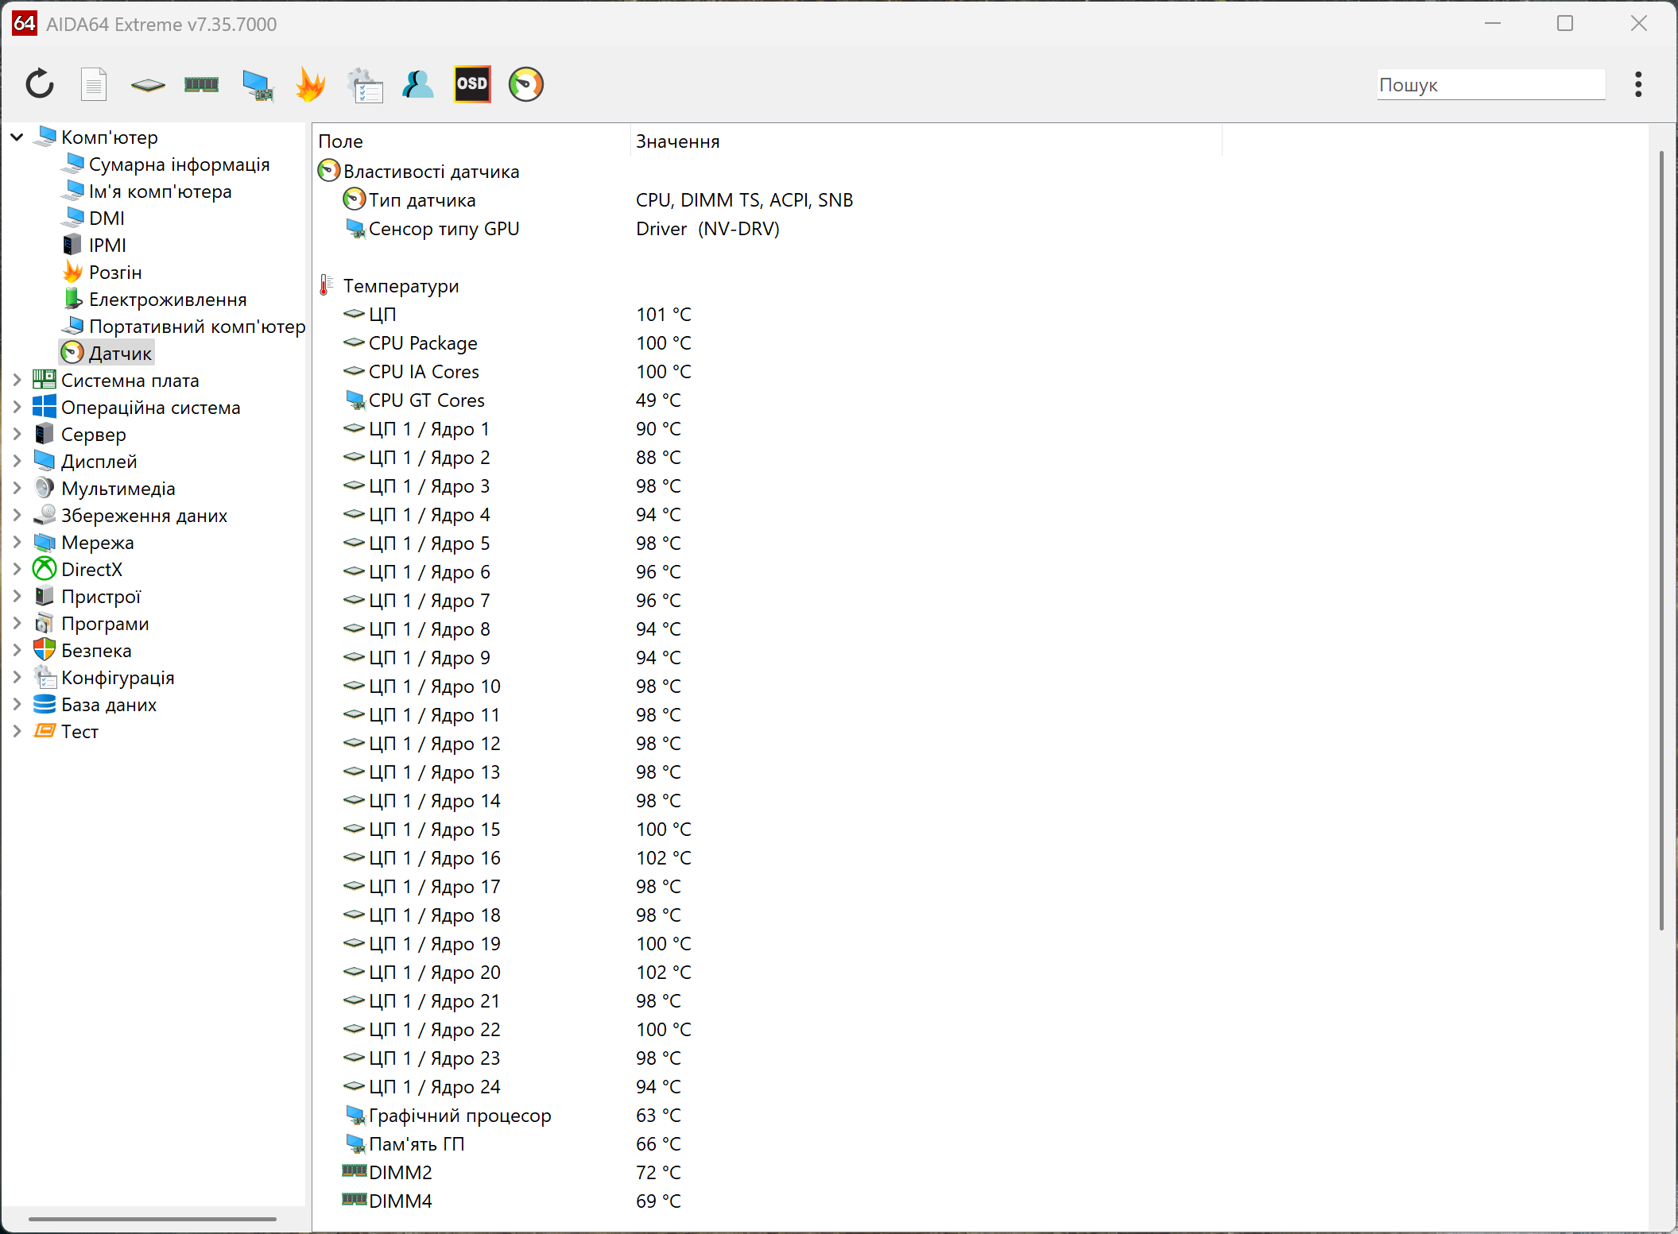Select Сумарна інформація tree item

179,164
